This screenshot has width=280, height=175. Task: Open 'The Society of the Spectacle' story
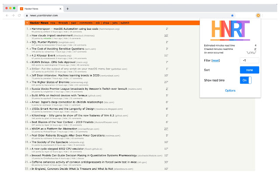tap(50, 142)
